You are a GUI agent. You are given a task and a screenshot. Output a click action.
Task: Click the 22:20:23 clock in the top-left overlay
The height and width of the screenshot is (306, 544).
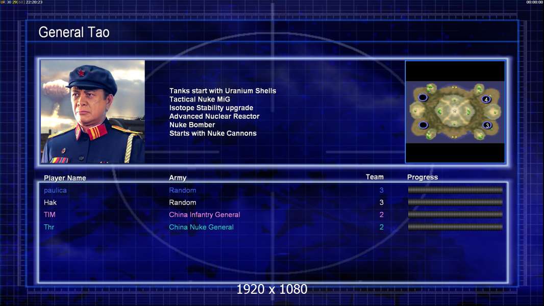34,2
